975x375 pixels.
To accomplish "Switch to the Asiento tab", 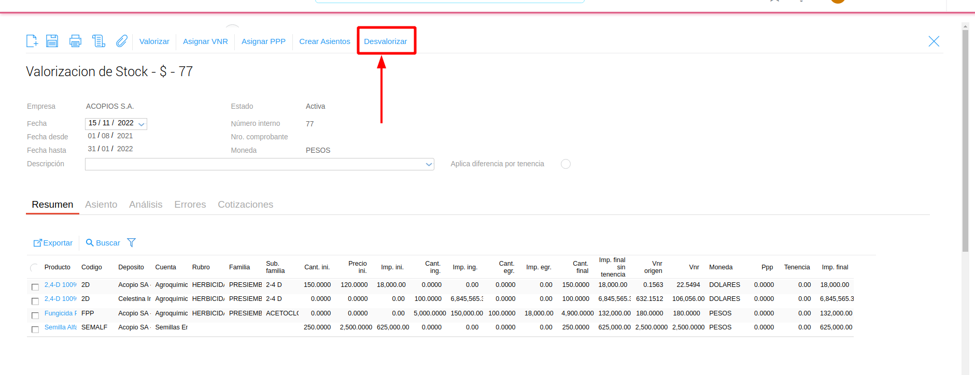I will tap(101, 205).
